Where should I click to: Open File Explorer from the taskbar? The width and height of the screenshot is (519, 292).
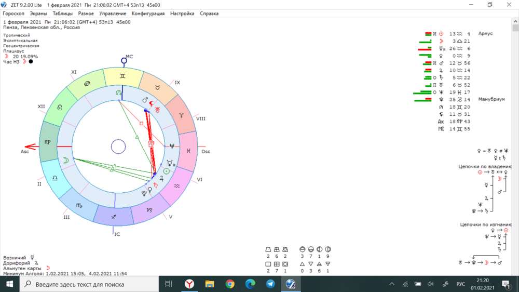210,284
